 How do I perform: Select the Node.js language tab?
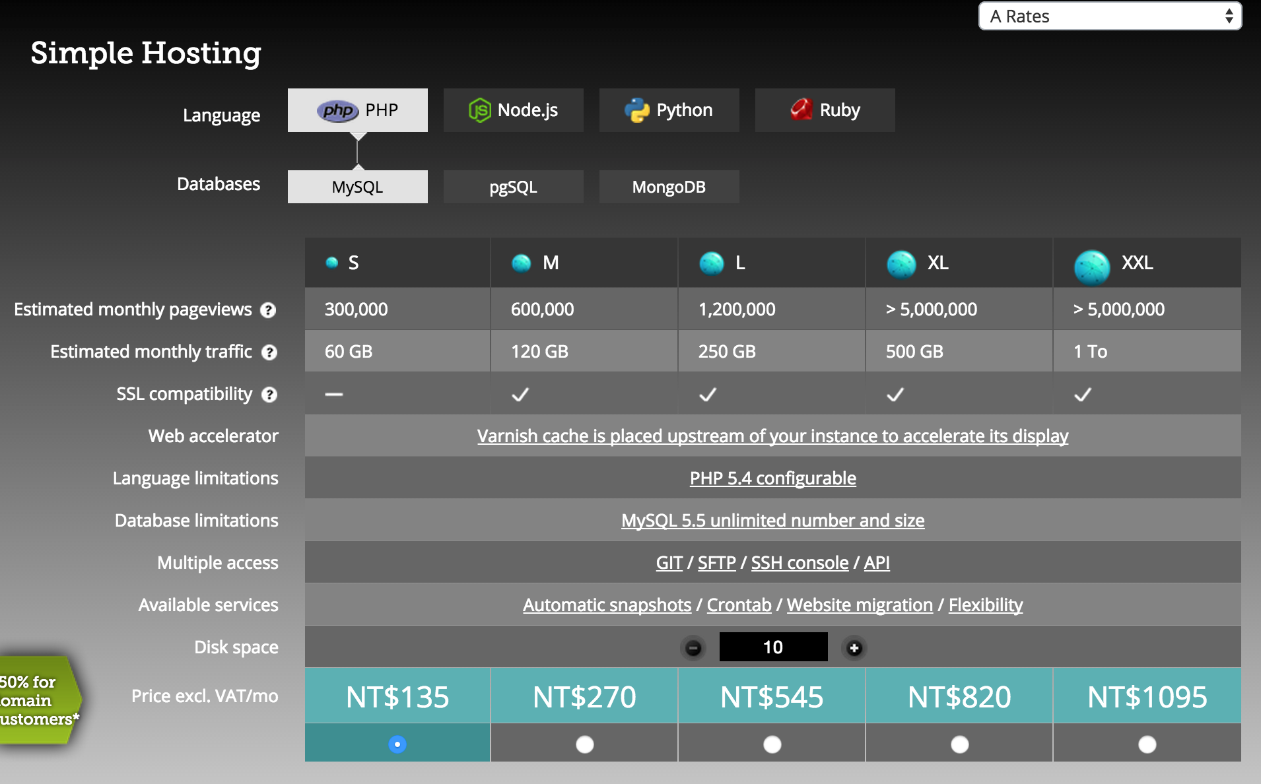click(513, 110)
